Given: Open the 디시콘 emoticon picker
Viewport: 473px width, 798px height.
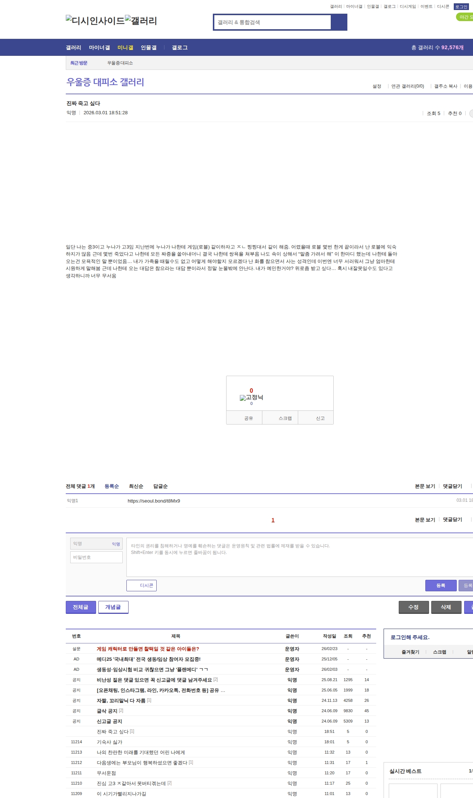Looking at the screenshot, I should 142,585.
